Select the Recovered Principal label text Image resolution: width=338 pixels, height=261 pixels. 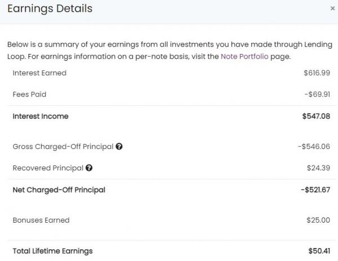[x=48, y=168]
